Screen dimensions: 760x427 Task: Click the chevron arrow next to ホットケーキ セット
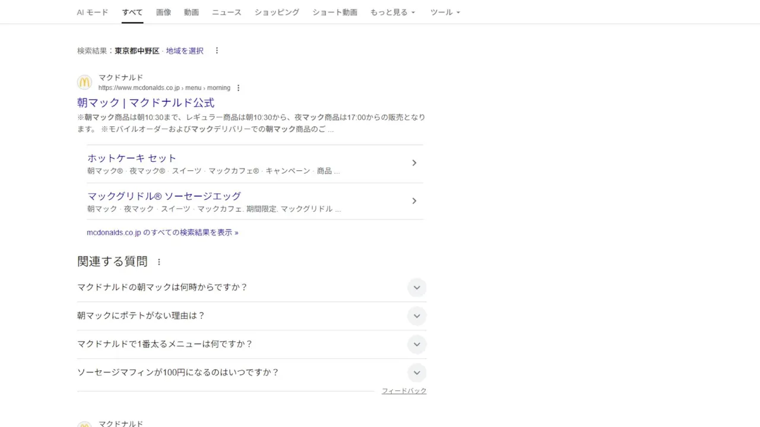pos(414,163)
